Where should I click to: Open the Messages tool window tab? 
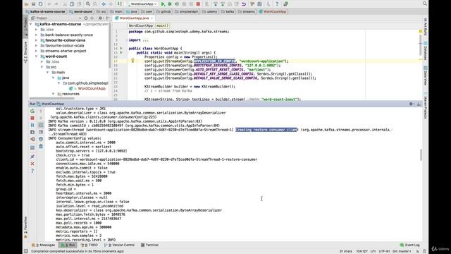click(43, 245)
